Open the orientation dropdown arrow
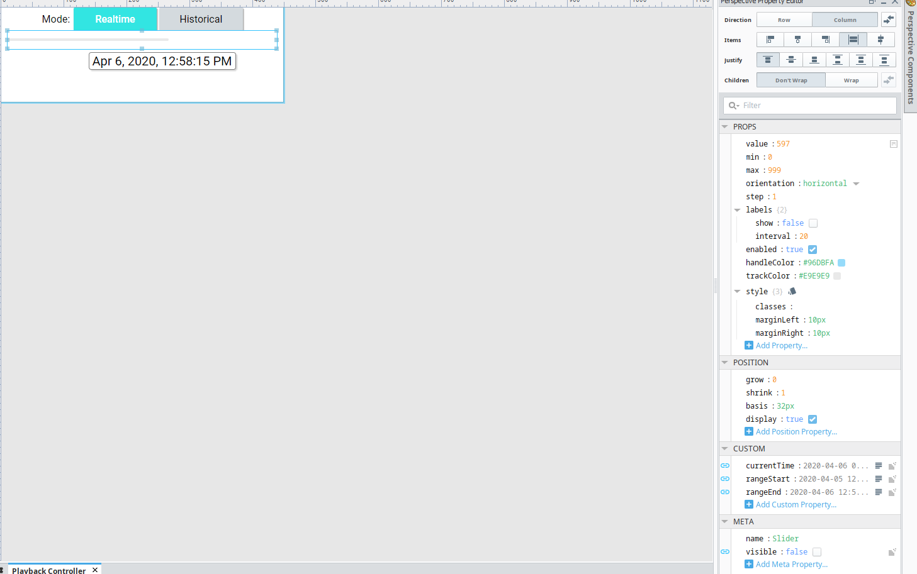 (x=856, y=184)
